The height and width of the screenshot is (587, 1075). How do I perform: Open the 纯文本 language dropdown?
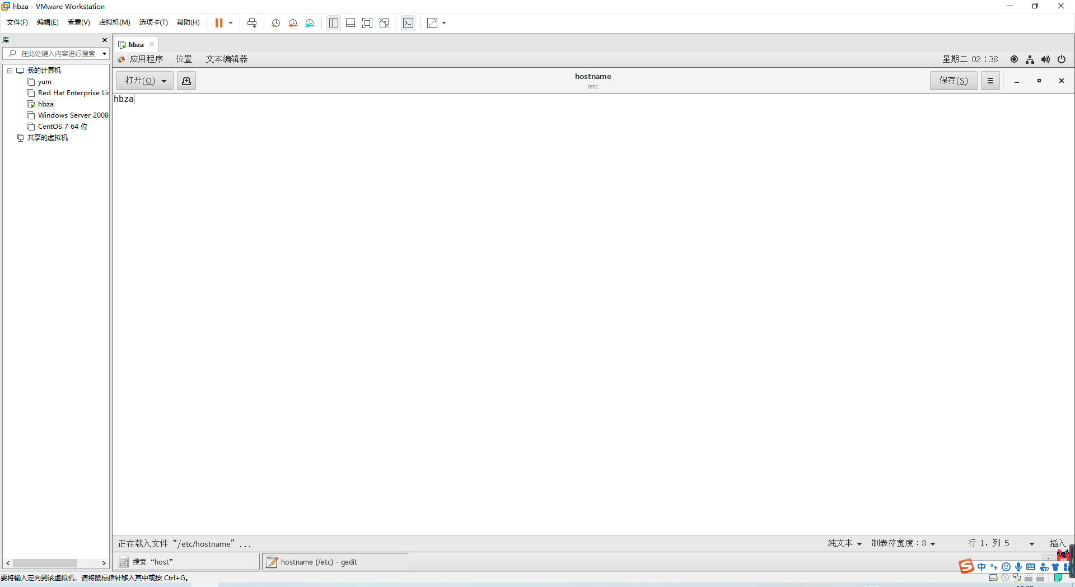tap(845, 543)
